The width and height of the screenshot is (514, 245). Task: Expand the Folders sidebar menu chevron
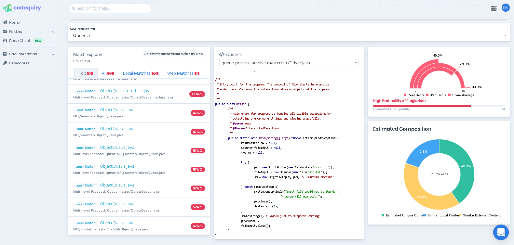point(53,32)
